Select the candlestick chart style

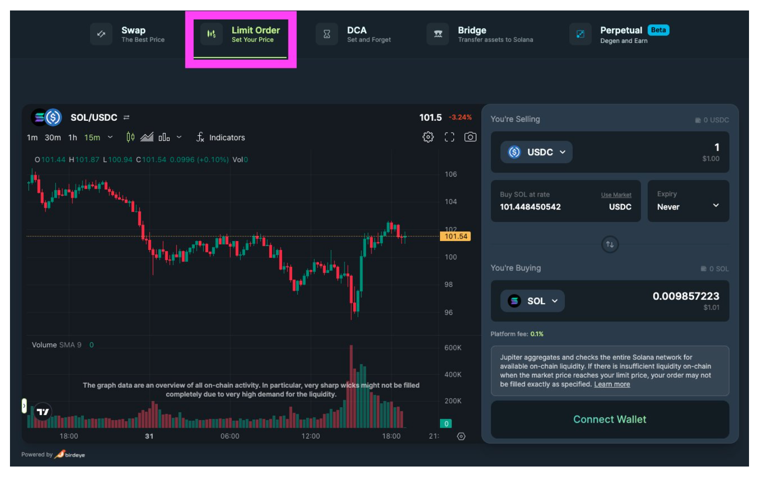pyautogui.click(x=130, y=137)
